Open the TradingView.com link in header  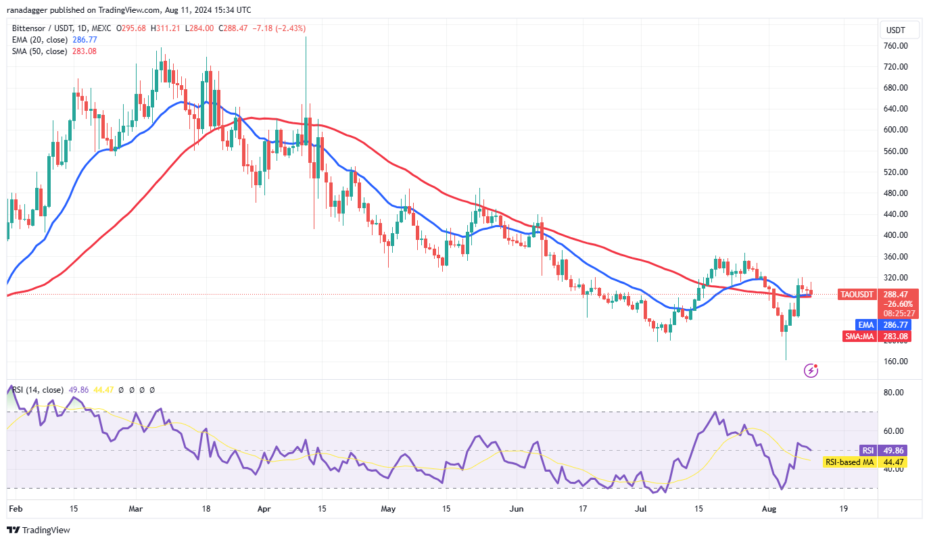click(x=120, y=10)
